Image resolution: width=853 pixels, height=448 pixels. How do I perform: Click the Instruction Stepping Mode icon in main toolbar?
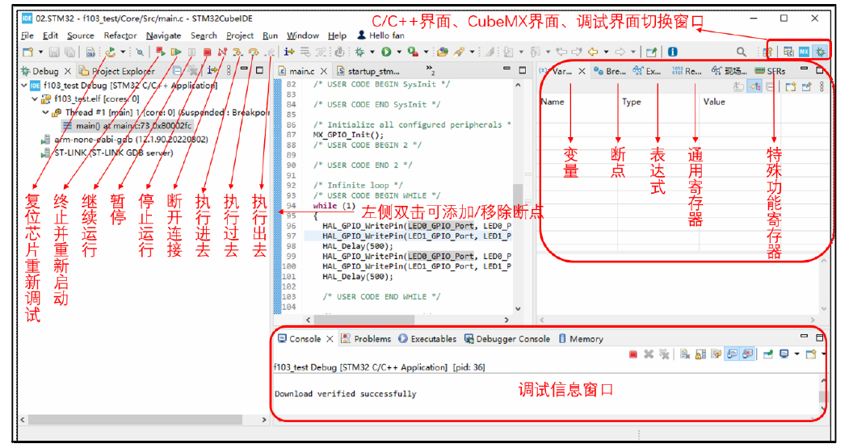pyautogui.click(x=289, y=52)
